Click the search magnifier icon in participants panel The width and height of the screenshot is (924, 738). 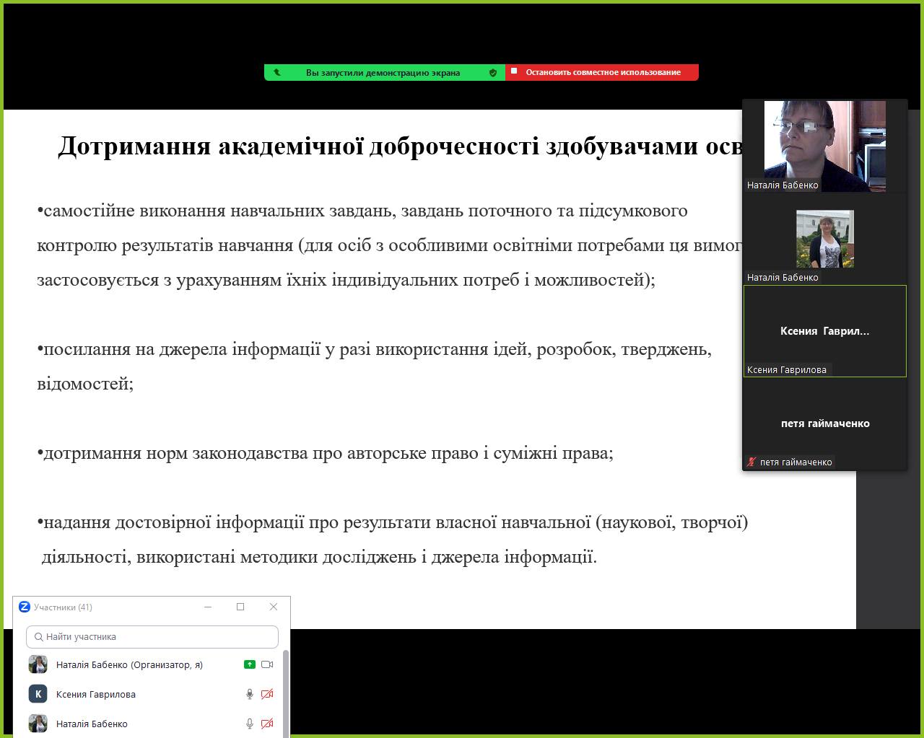39,637
